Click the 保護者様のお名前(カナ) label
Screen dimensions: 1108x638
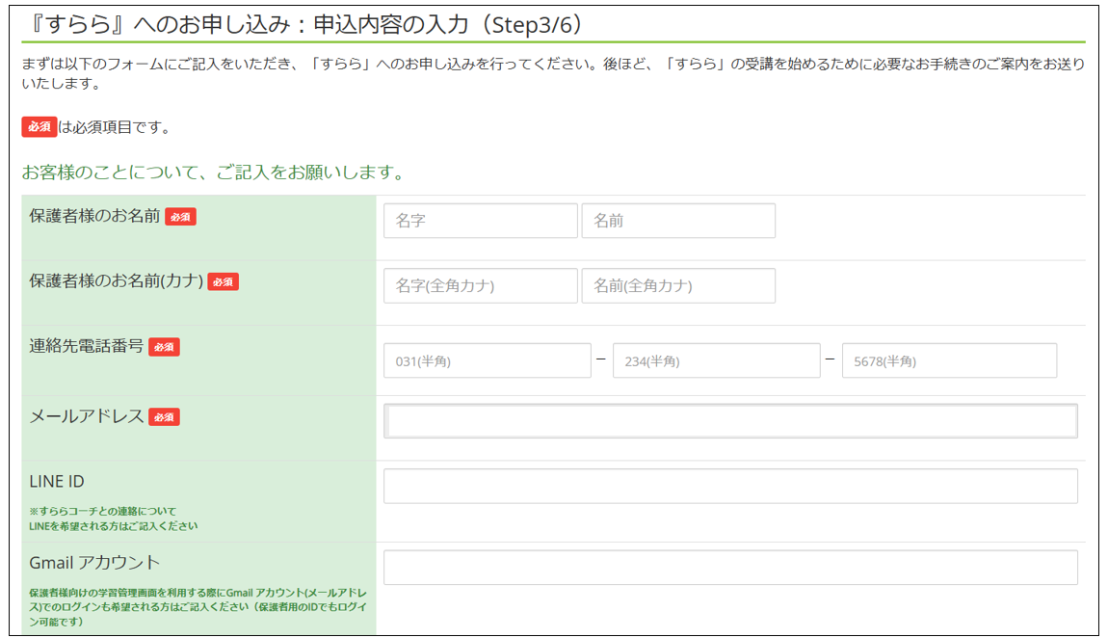coord(116,281)
